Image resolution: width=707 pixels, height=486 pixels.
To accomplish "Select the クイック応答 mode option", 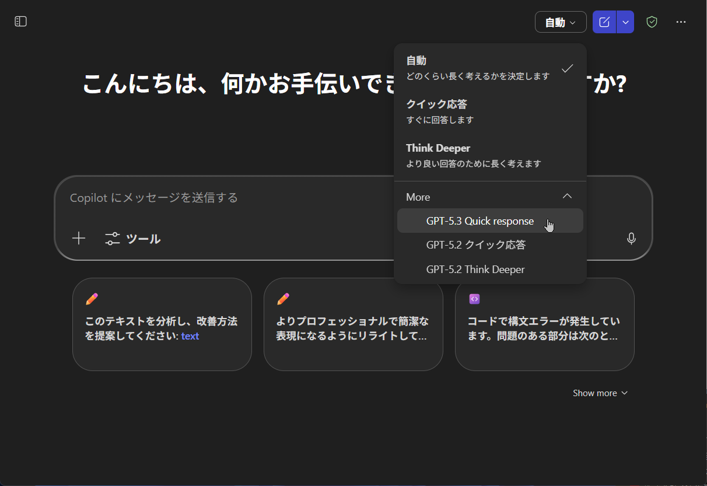I will (x=490, y=112).
